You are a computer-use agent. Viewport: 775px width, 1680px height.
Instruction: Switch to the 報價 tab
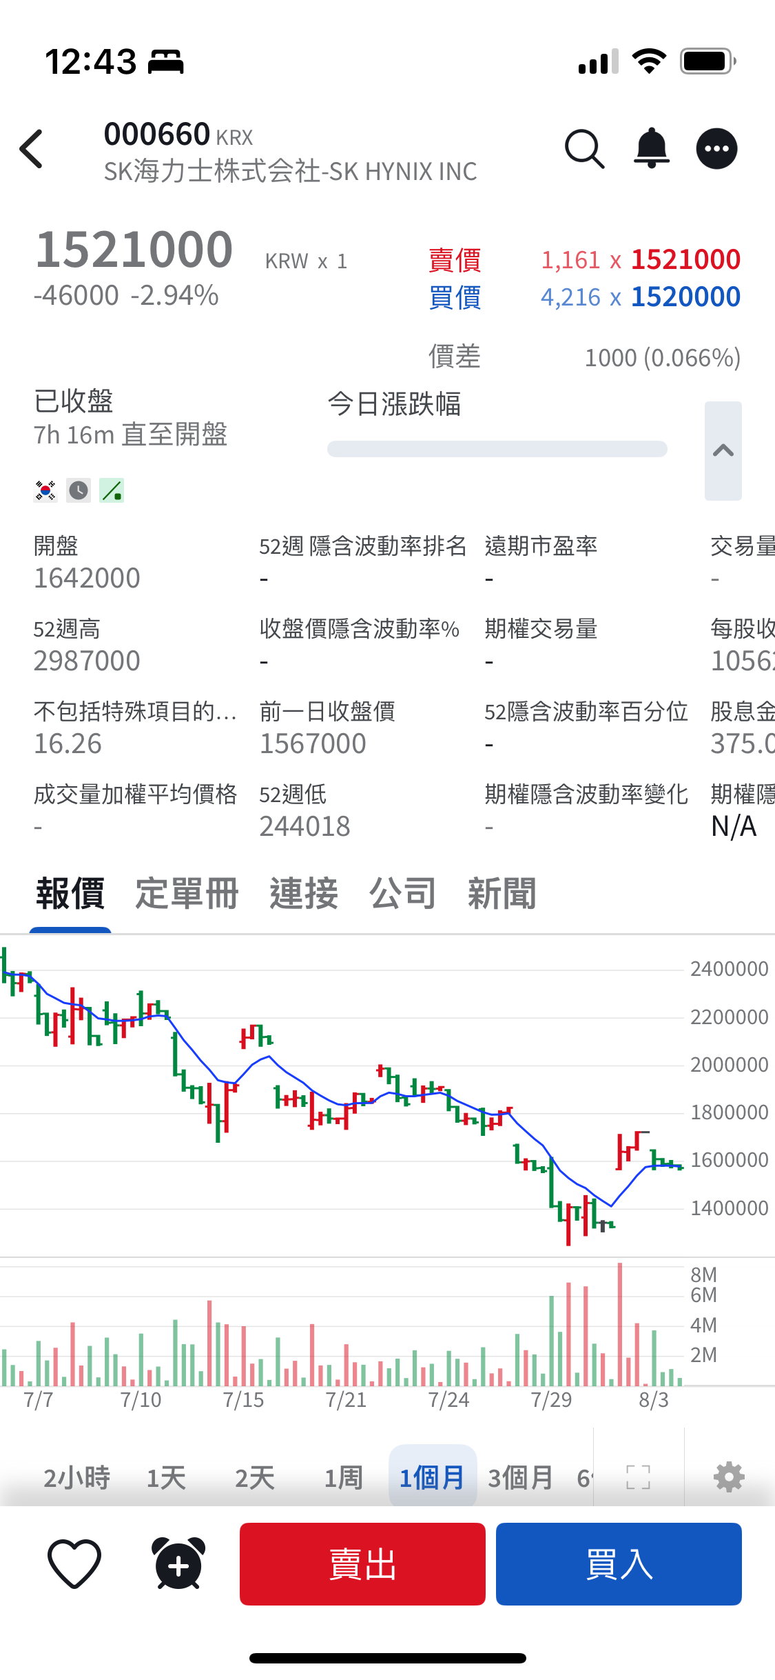(70, 894)
